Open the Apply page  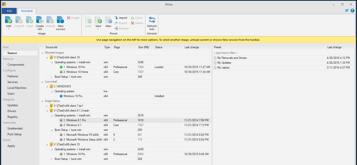pyautogui.click(x=11, y=146)
